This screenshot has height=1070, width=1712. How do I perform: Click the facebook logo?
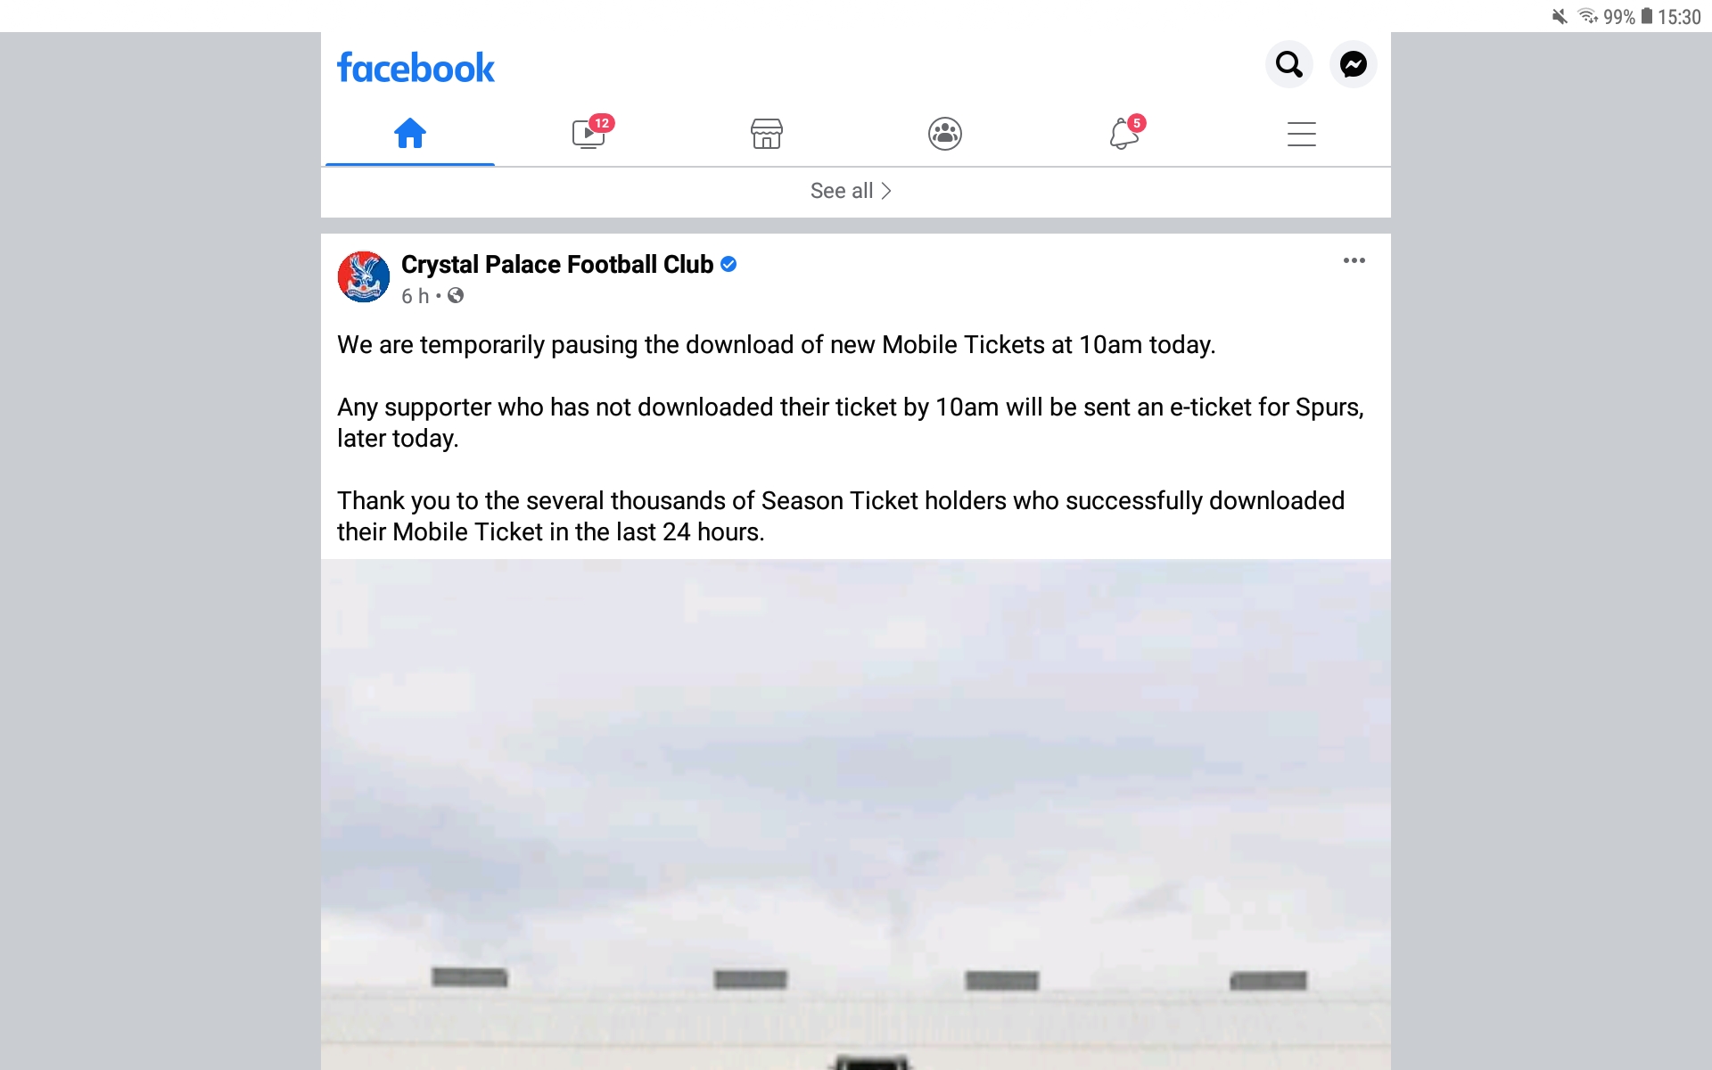416,68
